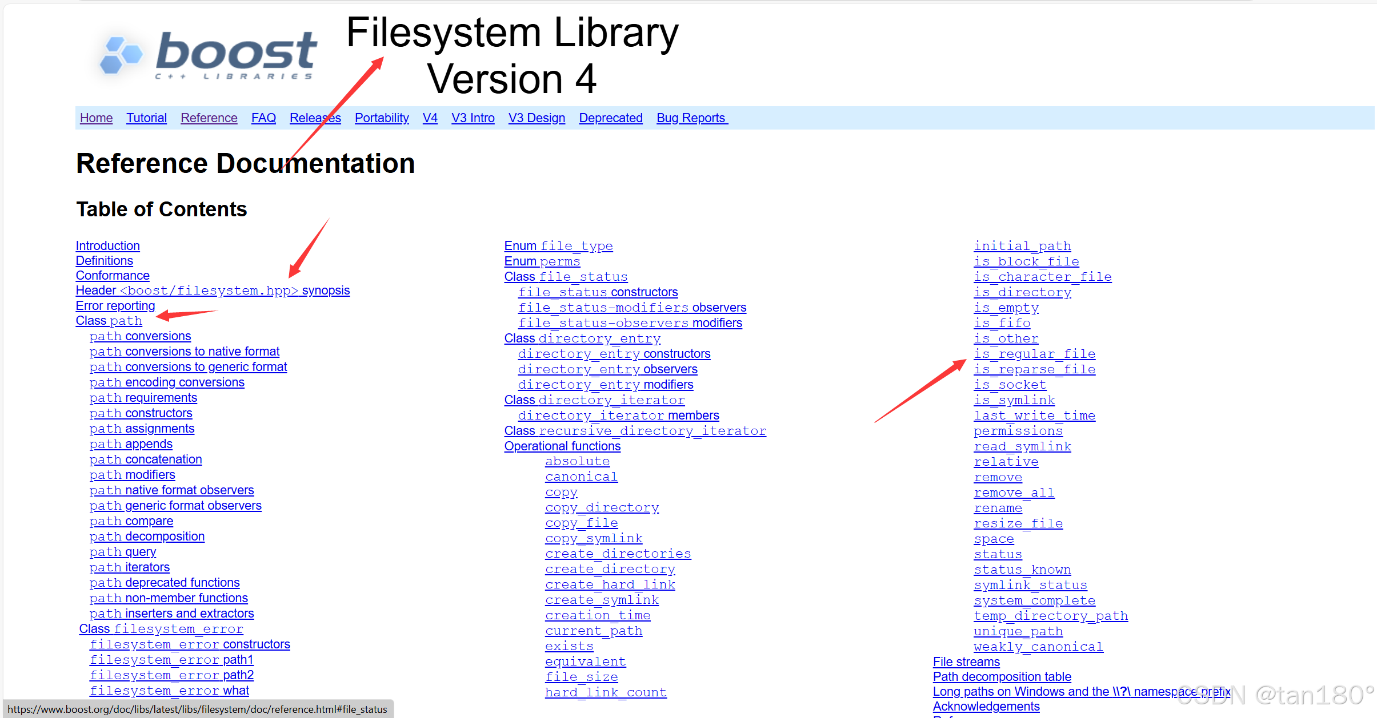The image size is (1377, 718).
Task: Open the V4 navigation link
Action: [x=430, y=118]
